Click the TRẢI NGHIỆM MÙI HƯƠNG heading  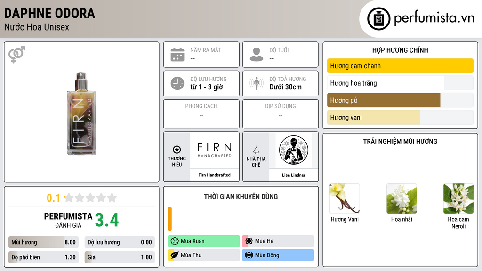click(400, 141)
